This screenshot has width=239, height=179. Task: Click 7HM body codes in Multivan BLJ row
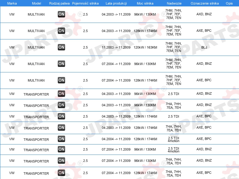(x=174, y=47)
